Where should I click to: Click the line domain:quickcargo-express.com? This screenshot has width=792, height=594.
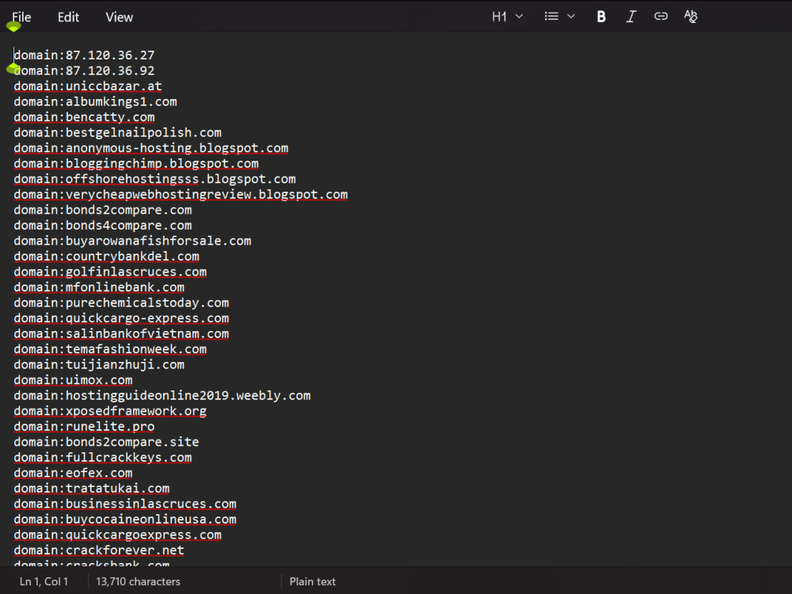[121, 318]
